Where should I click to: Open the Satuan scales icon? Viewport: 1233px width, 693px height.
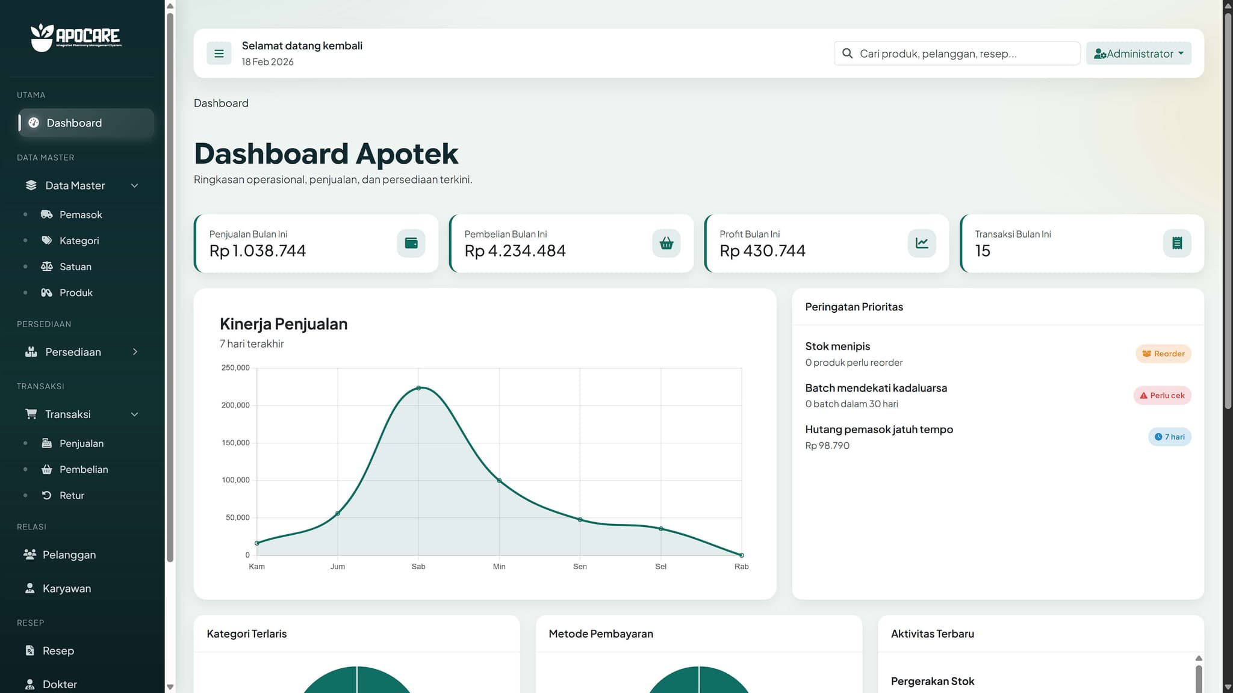click(47, 266)
